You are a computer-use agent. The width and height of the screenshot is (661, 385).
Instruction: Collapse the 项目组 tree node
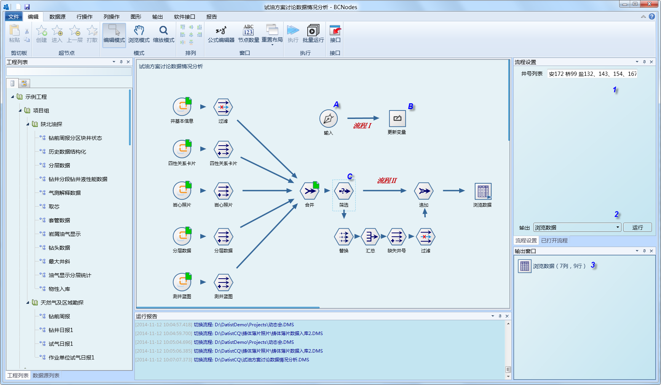click(20, 111)
